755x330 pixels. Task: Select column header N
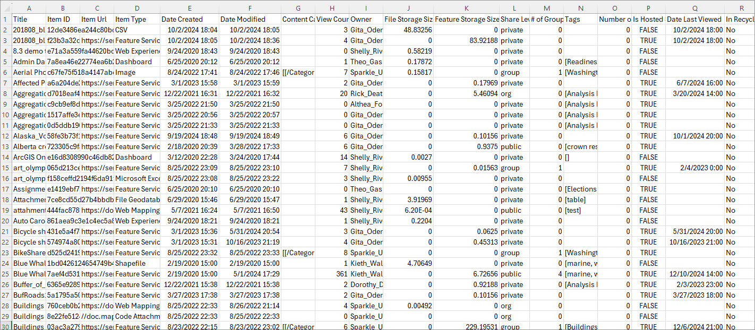tap(580, 8)
